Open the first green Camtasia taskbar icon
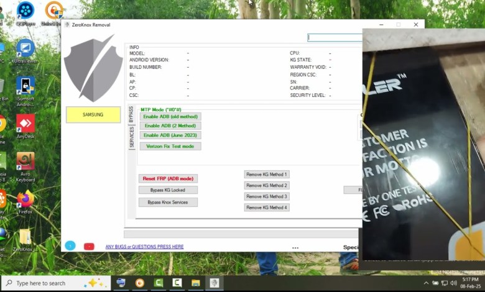The width and height of the screenshot is (485, 292). (159, 283)
